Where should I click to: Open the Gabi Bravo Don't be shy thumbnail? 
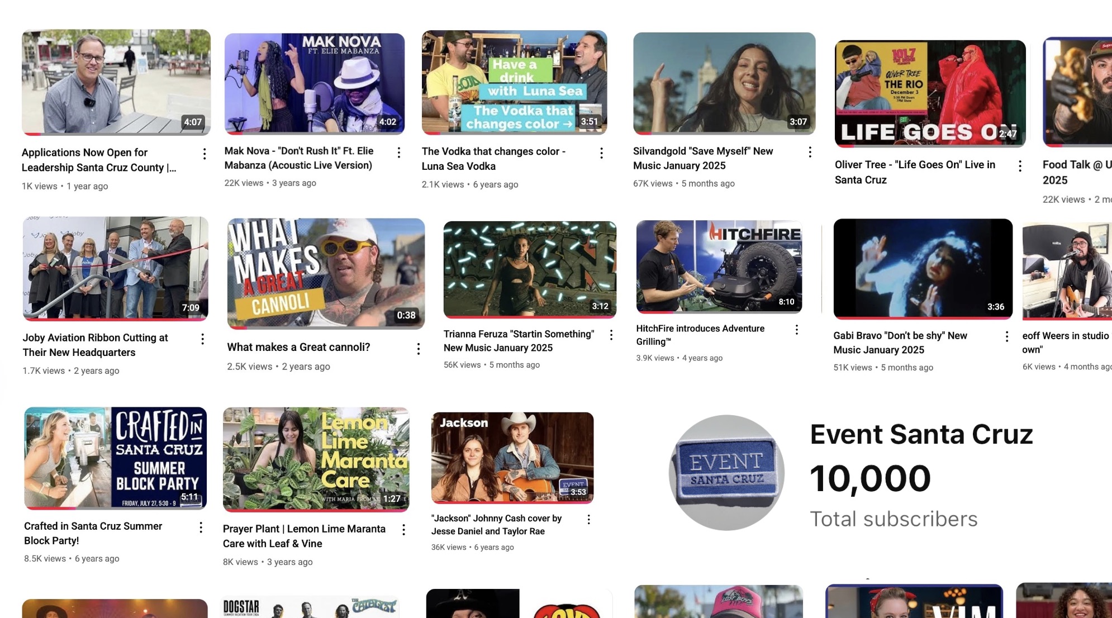click(x=923, y=269)
